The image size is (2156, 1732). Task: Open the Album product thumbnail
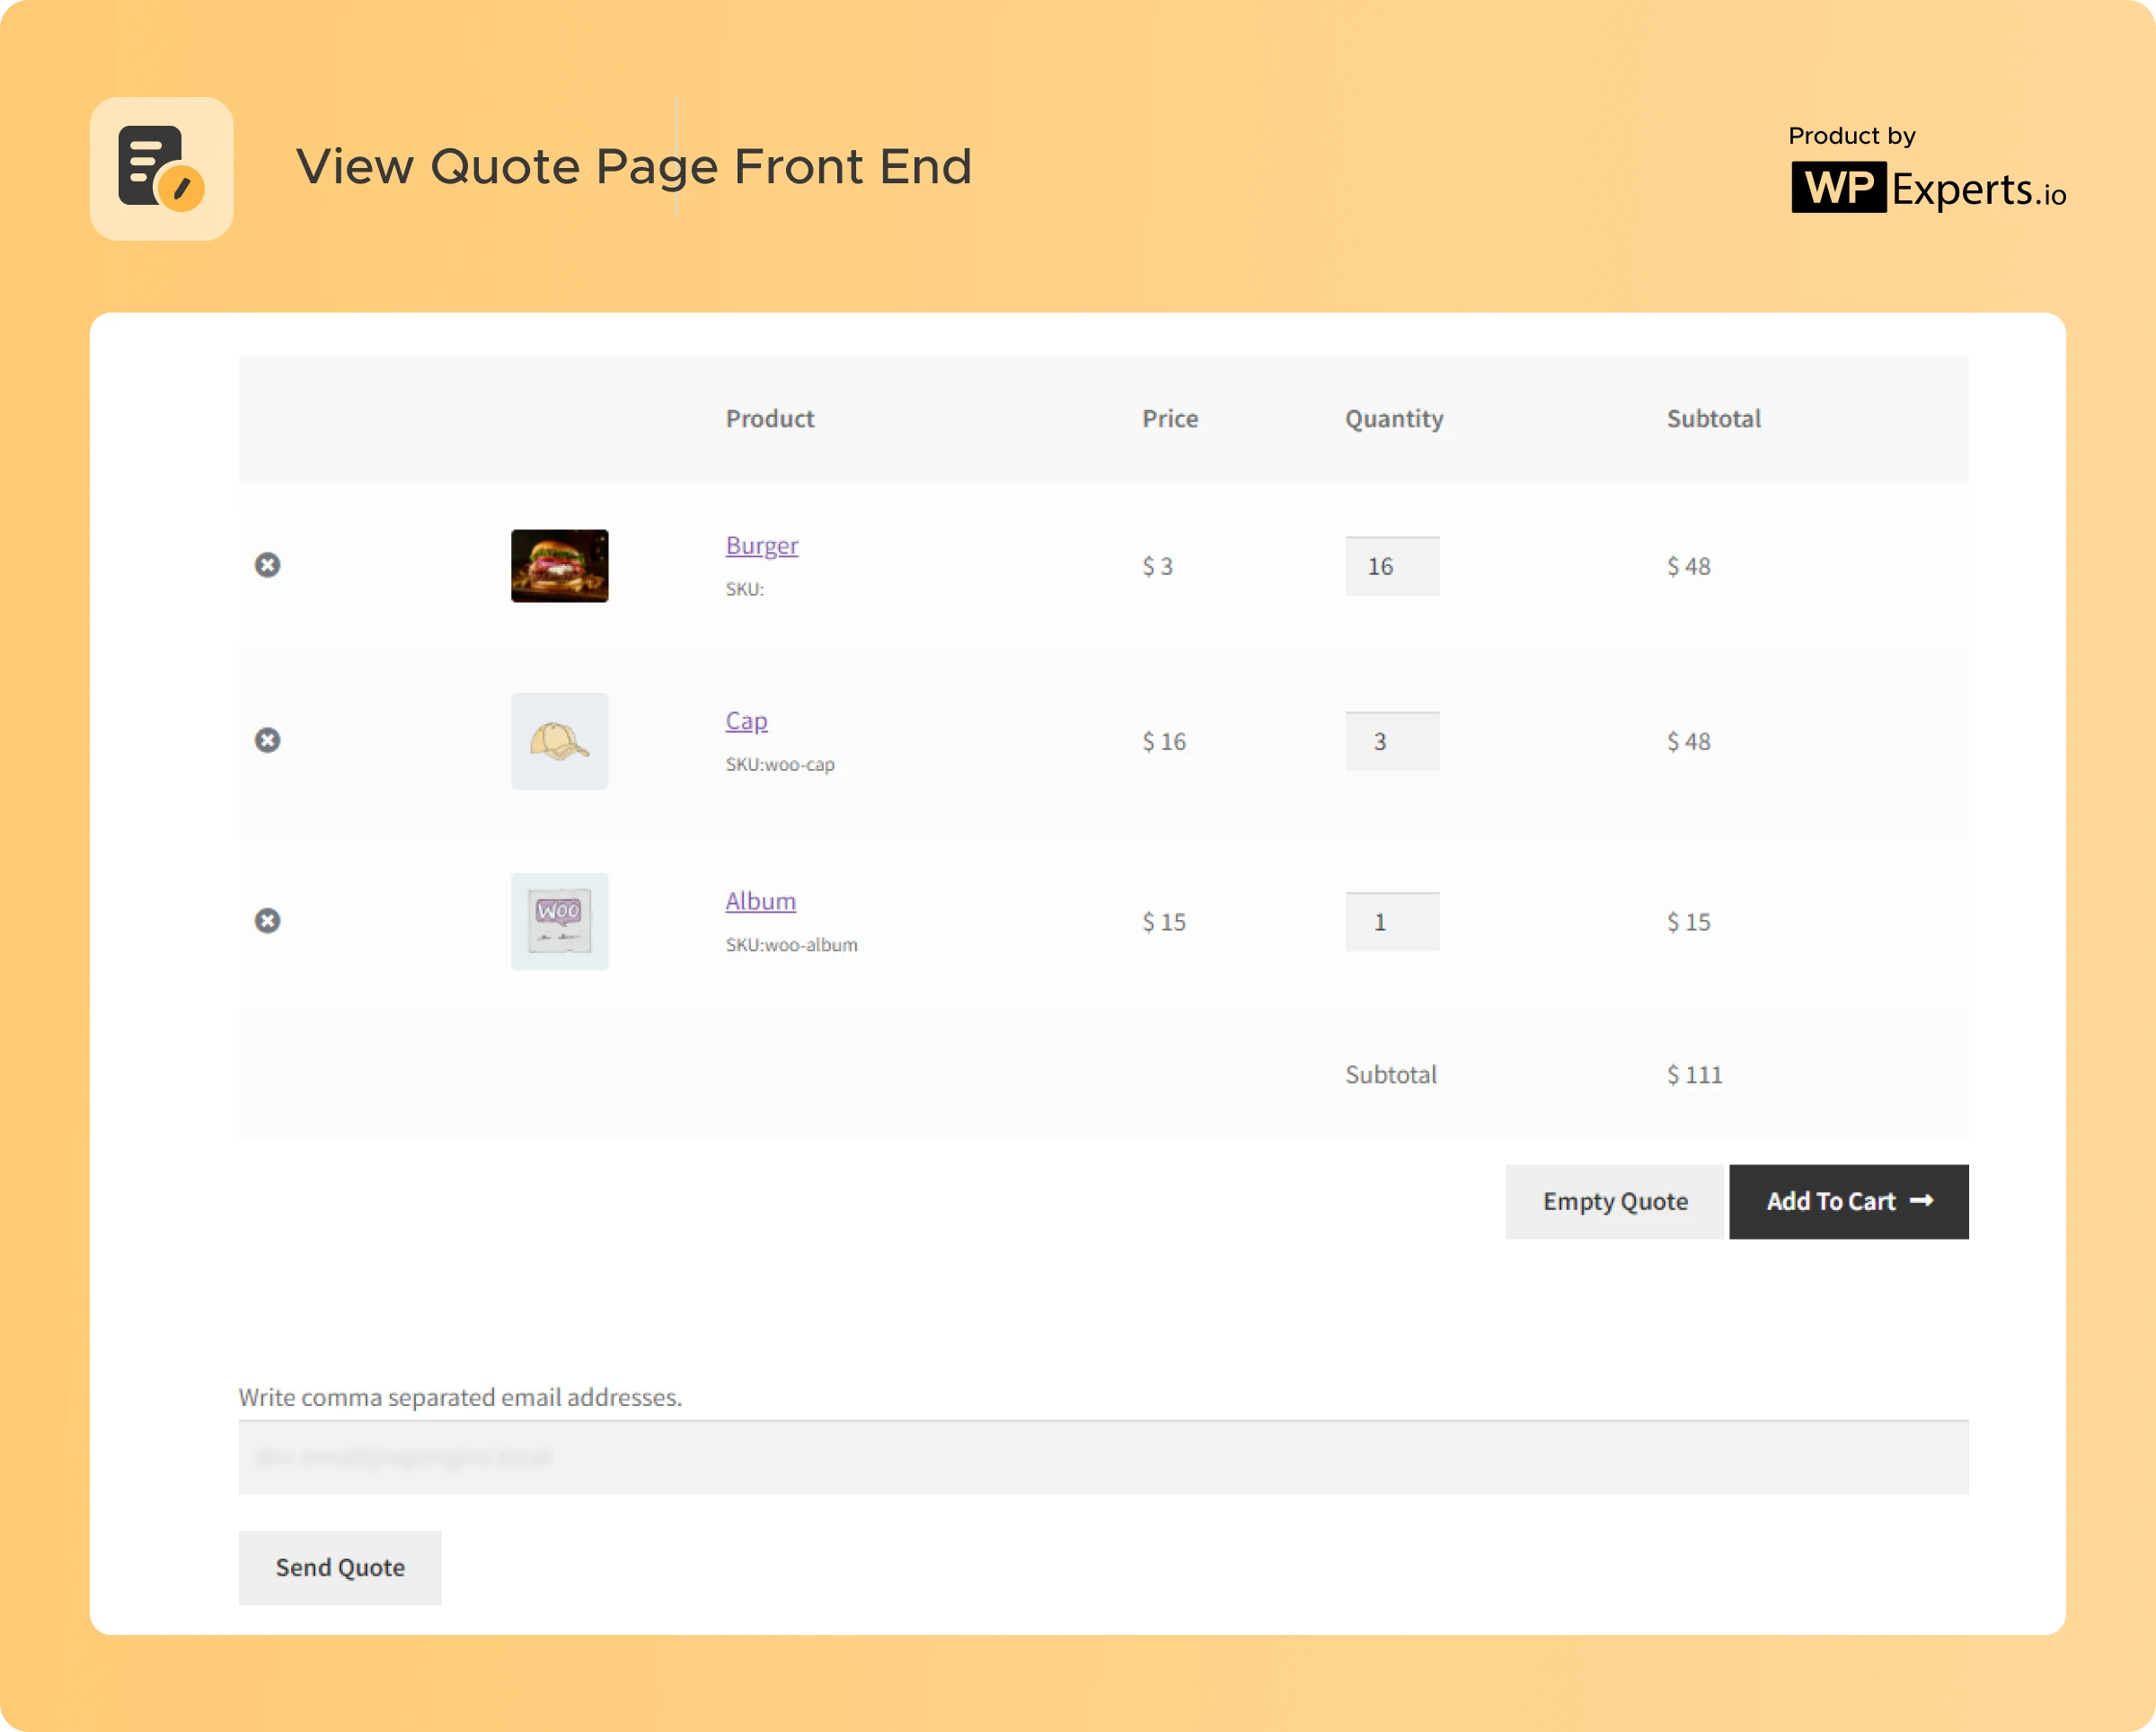point(560,921)
